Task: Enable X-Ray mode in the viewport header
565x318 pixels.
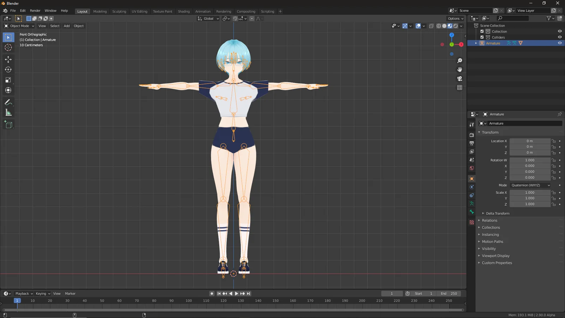Action: coord(431,26)
